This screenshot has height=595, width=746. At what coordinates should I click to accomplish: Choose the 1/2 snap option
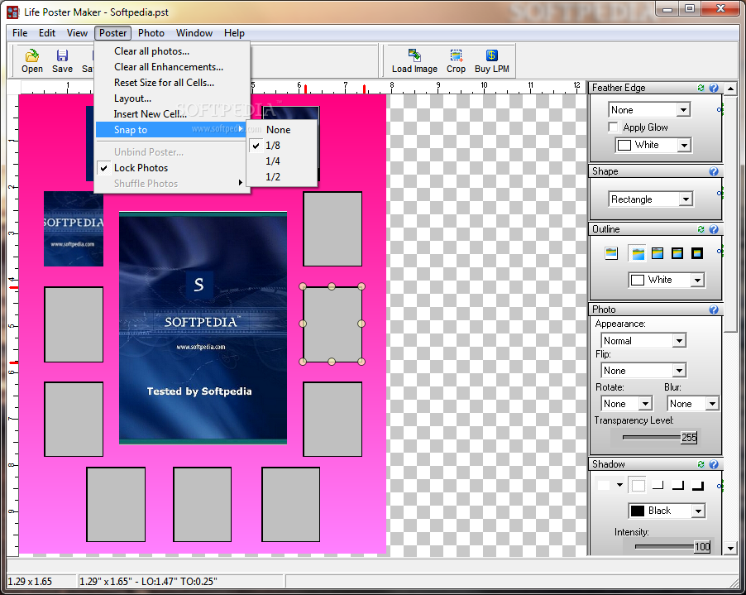(273, 176)
